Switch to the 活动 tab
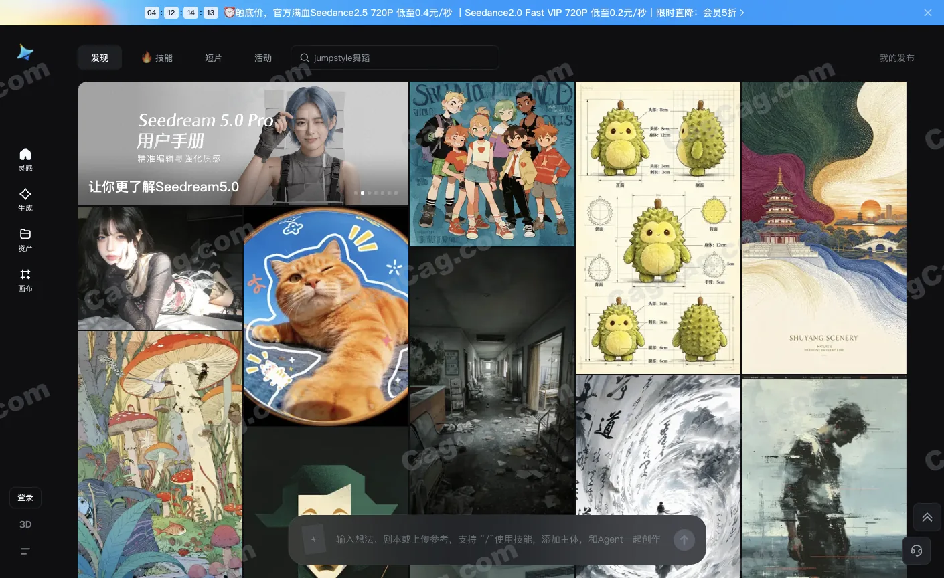Screen dimensions: 944x578 coord(263,58)
